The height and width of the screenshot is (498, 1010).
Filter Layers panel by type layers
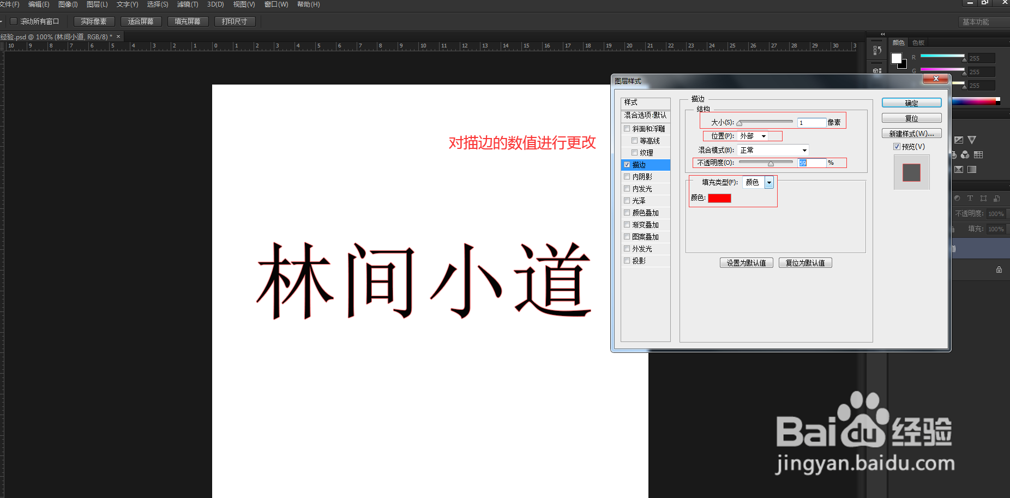pos(970,198)
